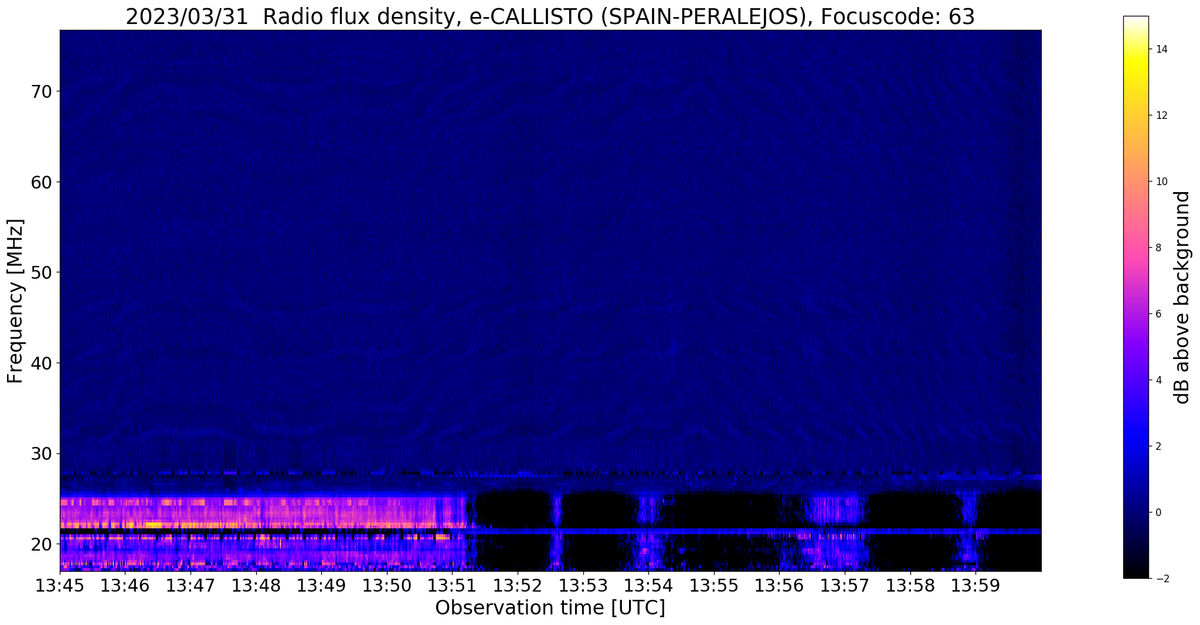Click the 13:55 time tick label

point(713,586)
